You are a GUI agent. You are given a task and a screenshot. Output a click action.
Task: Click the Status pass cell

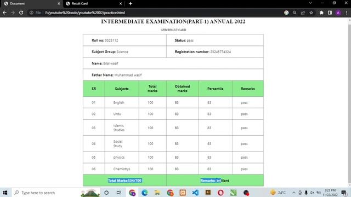(215, 40)
